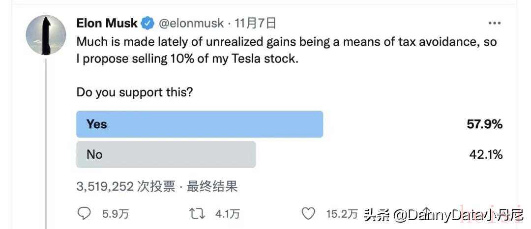Click the 5.9万 reply count
531x229 pixels.
(x=116, y=214)
